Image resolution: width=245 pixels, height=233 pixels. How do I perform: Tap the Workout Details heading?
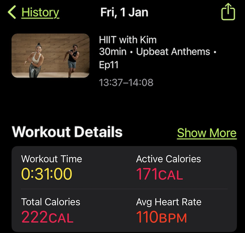pyautogui.click(x=67, y=132)
